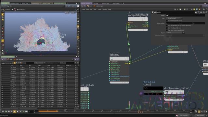Select the top yellow viewport tool icon
This screenshot has width=208, height=117.
point(3,15)
